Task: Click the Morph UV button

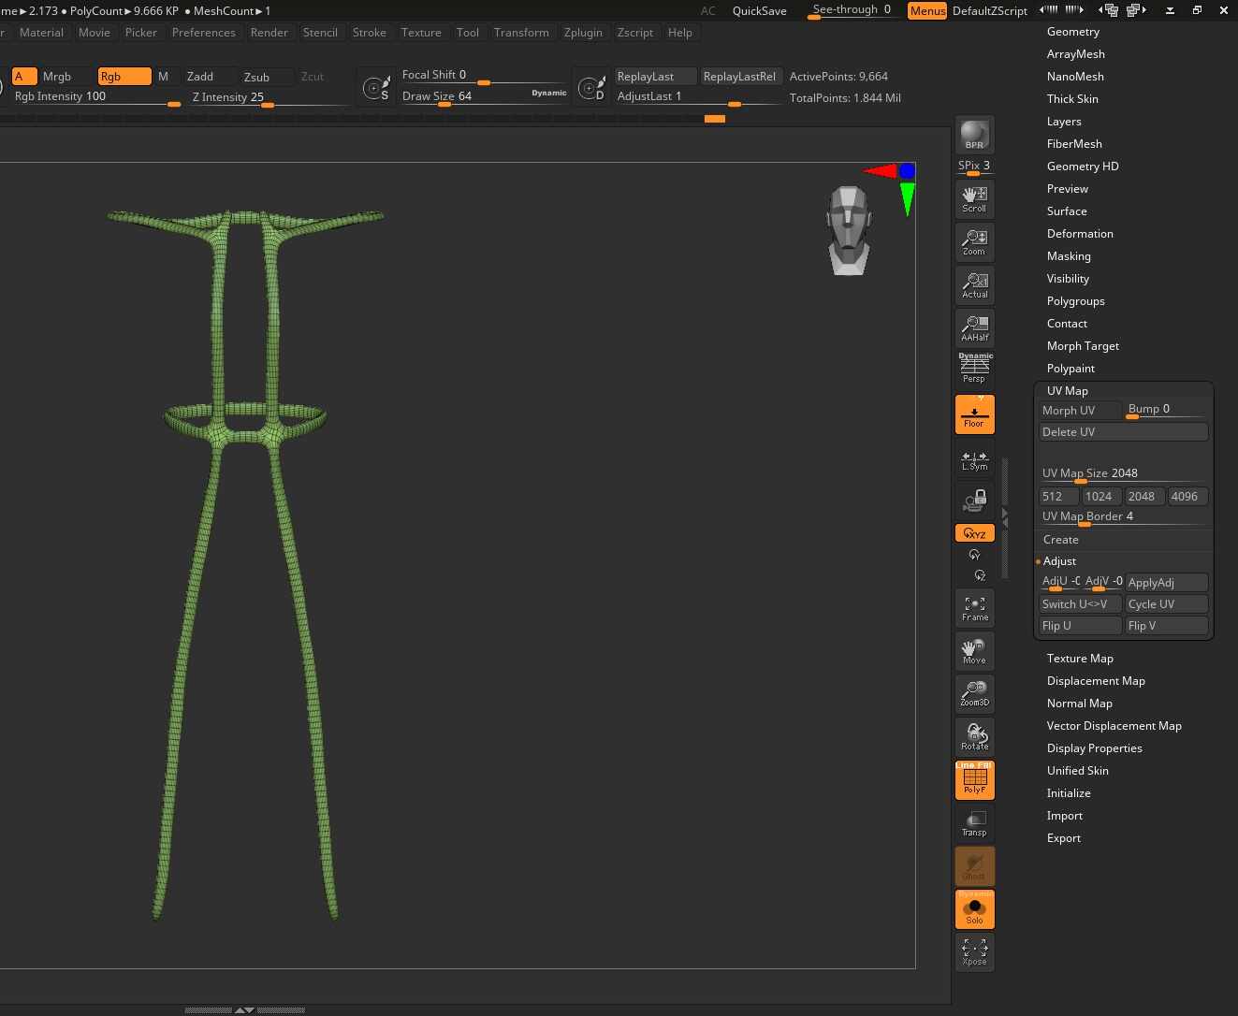Action: tap(1080, 411)
